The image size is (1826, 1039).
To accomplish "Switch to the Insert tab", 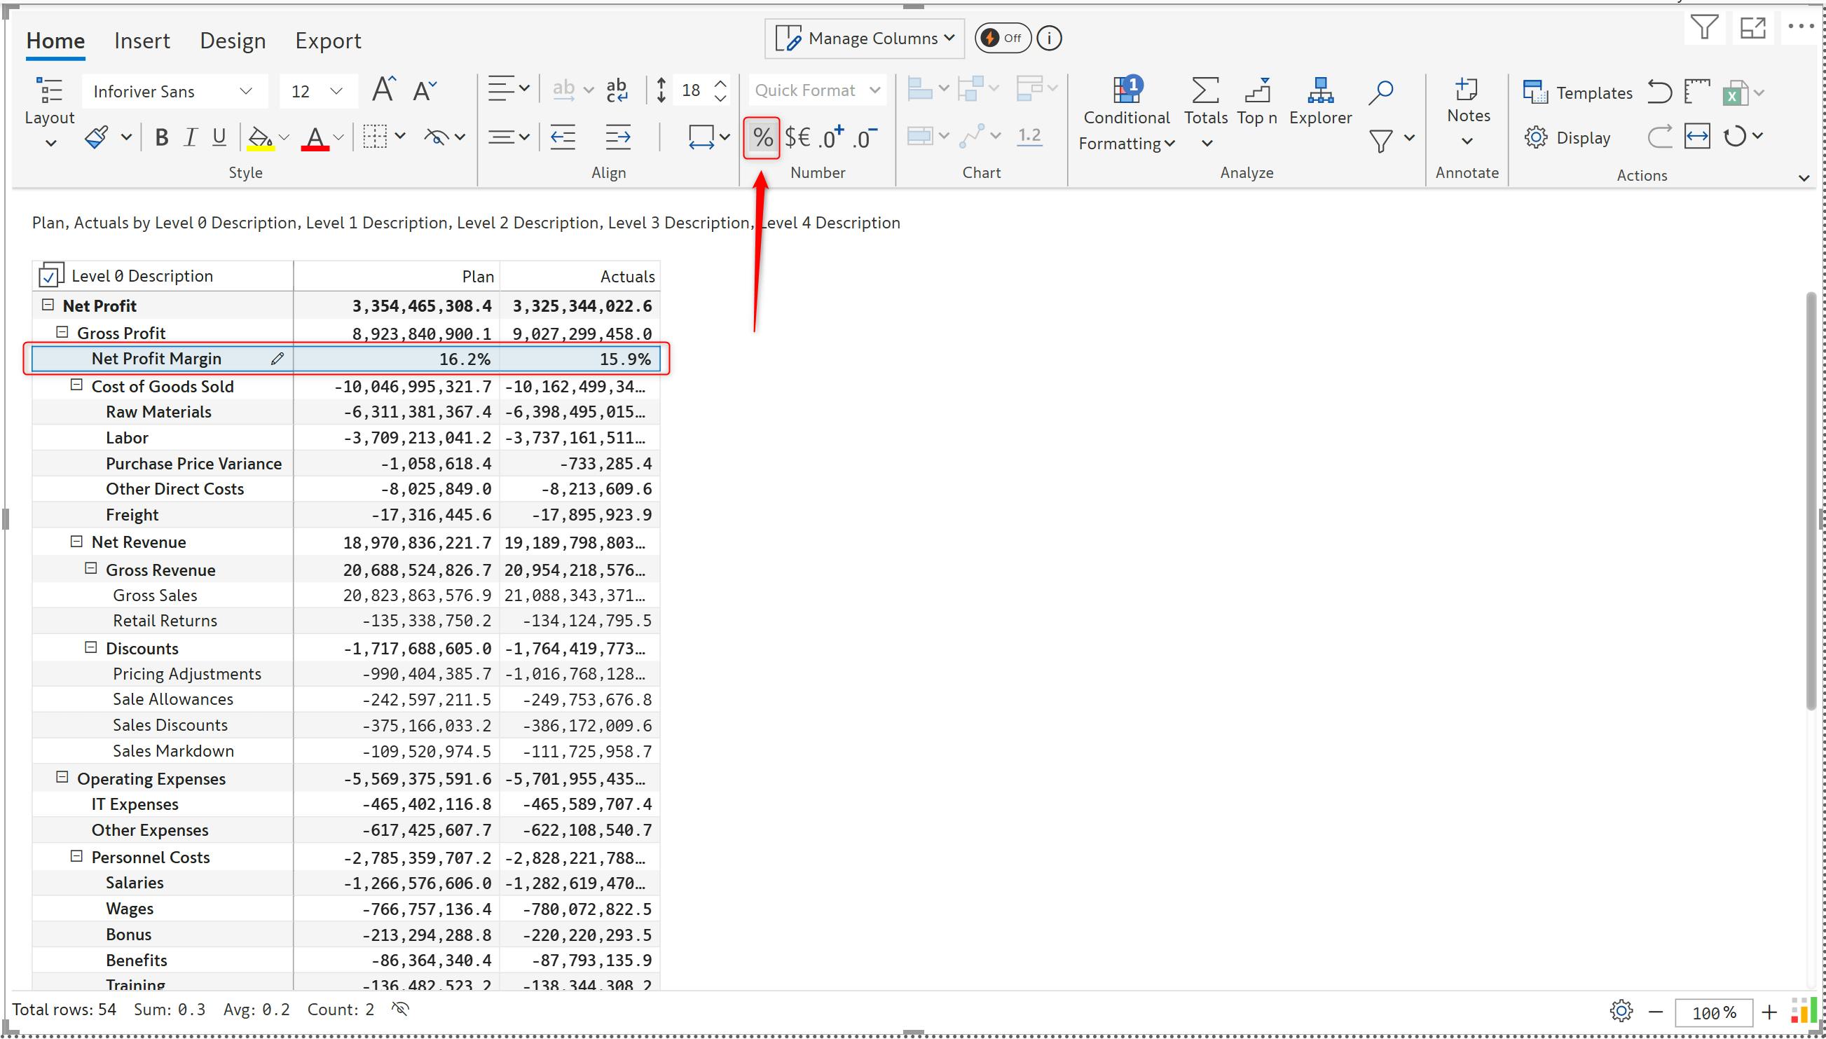I will (142, 41).
